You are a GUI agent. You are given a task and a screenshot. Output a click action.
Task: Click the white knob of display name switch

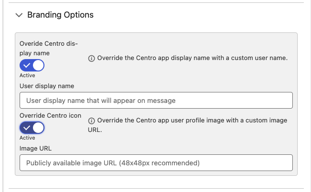(x=38, y=65)
